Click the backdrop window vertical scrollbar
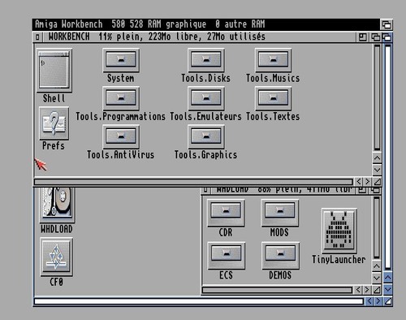 click(x=387, y=157)
